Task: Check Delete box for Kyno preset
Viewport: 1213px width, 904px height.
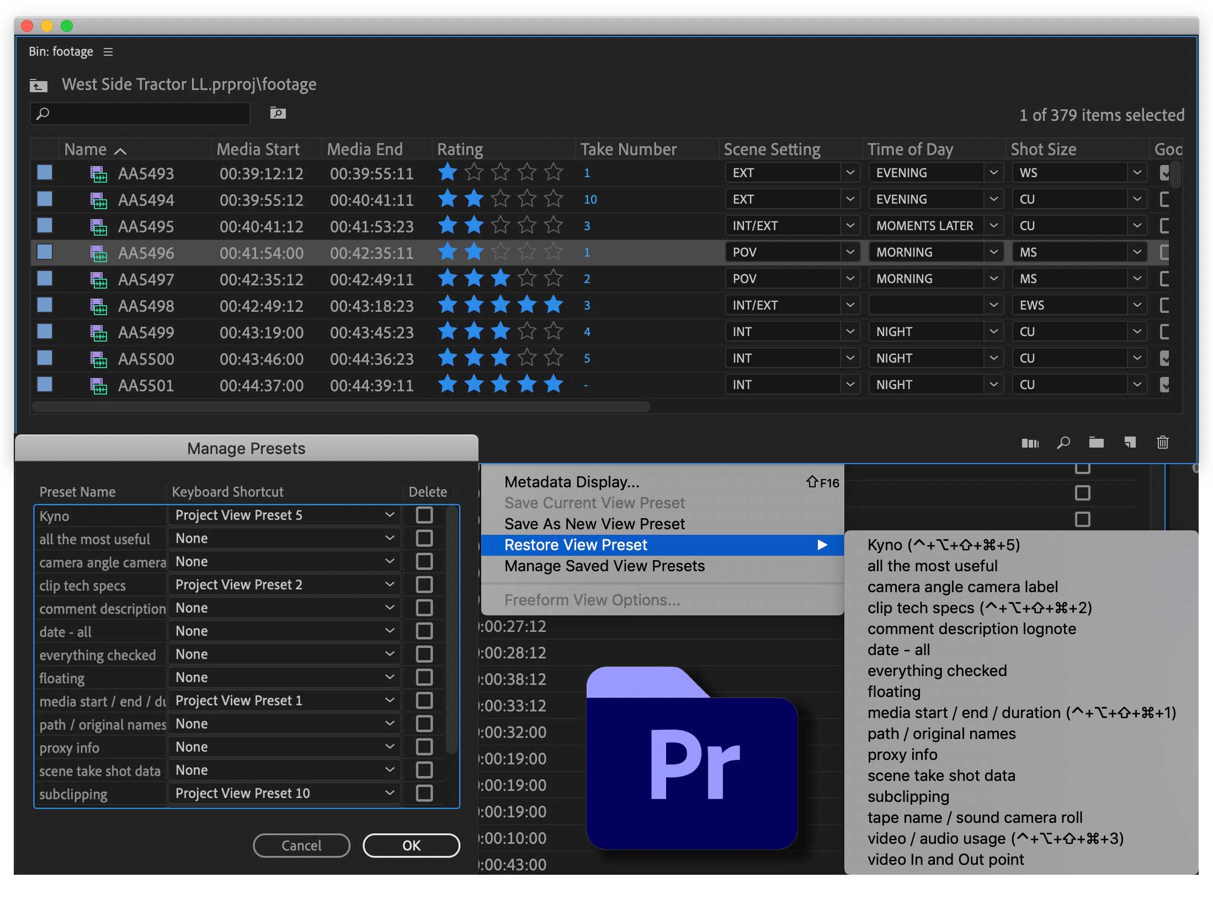Action: click(x=424, y=515)
